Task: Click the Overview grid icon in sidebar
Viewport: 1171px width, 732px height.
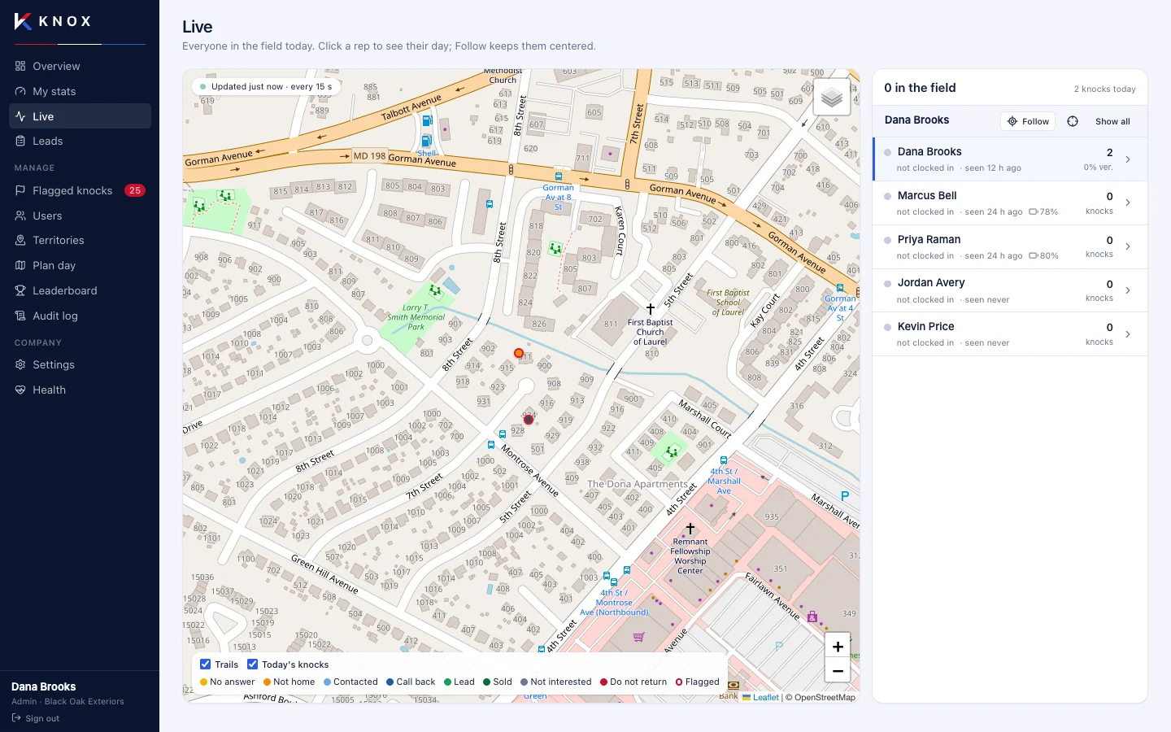Action: 20,66
